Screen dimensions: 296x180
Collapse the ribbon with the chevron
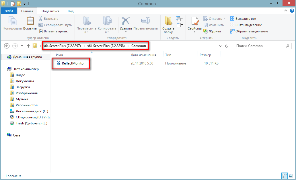(x=286, y=11)
